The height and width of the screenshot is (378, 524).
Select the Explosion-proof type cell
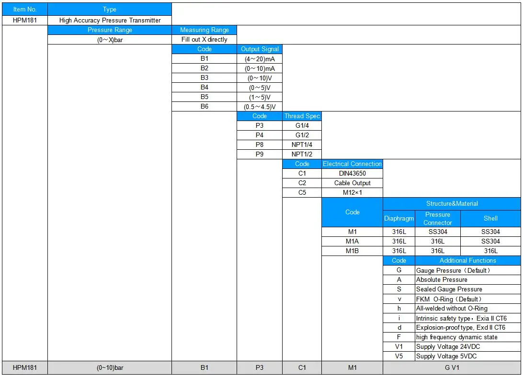(468, 328)
